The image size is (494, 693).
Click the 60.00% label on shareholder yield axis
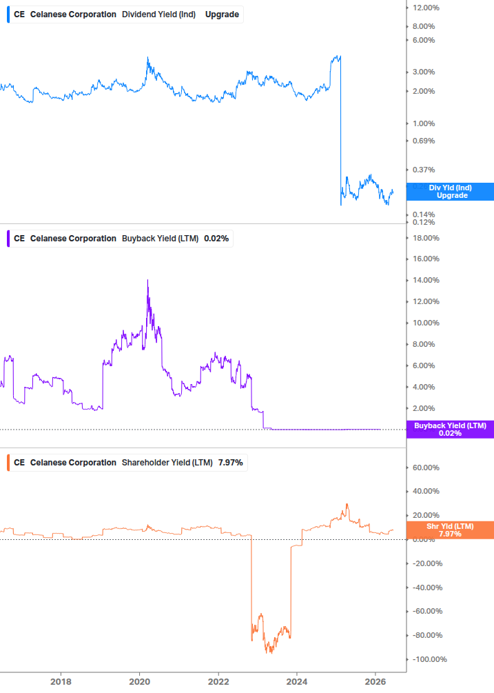(x=426, y=468)
